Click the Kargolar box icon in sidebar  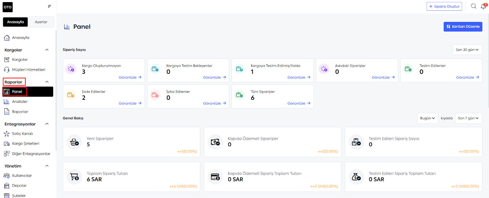pyautogui.click(x=7, y=60)
